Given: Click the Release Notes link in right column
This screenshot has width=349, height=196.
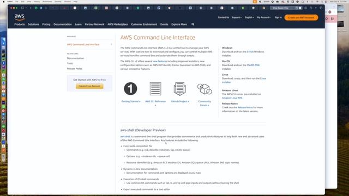Looking at the screenshot, I should pos(245,108).
